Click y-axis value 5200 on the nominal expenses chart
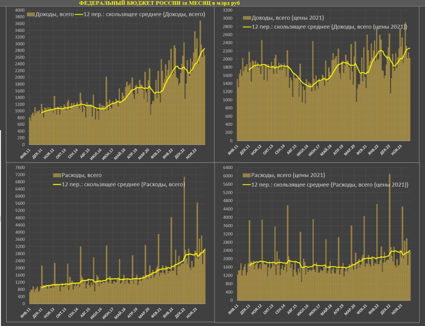425x326 pixels. click(20, 211)
